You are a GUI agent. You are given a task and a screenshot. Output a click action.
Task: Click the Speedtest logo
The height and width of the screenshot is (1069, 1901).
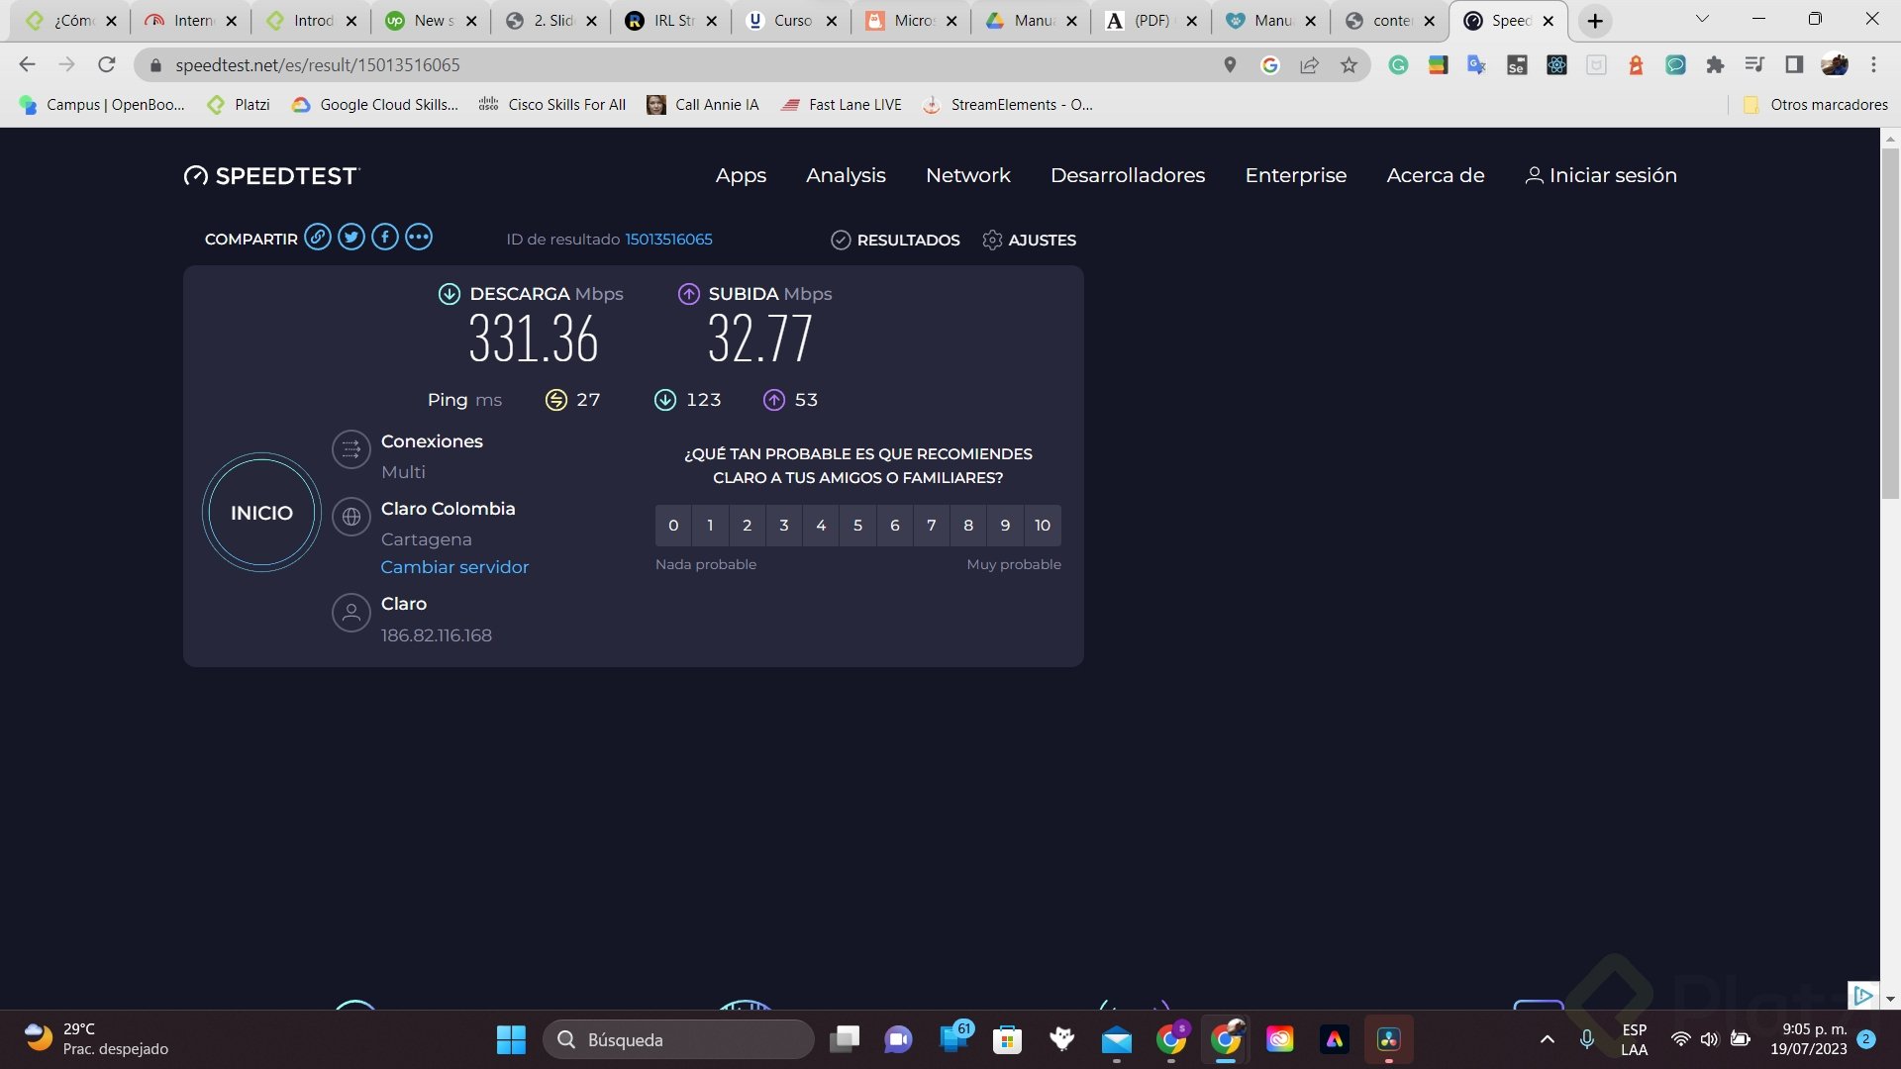click(x=270, y=175)
